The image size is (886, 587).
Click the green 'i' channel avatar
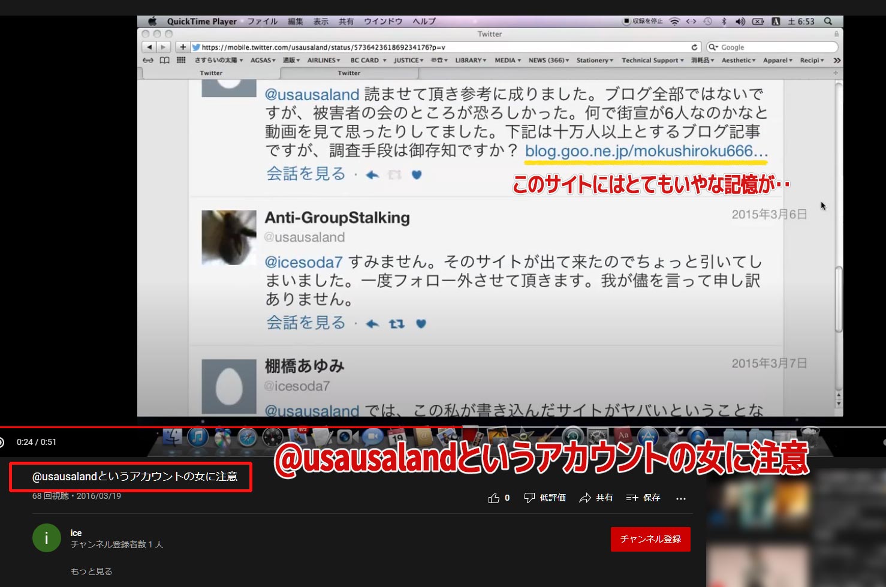(x=47, y=538)
